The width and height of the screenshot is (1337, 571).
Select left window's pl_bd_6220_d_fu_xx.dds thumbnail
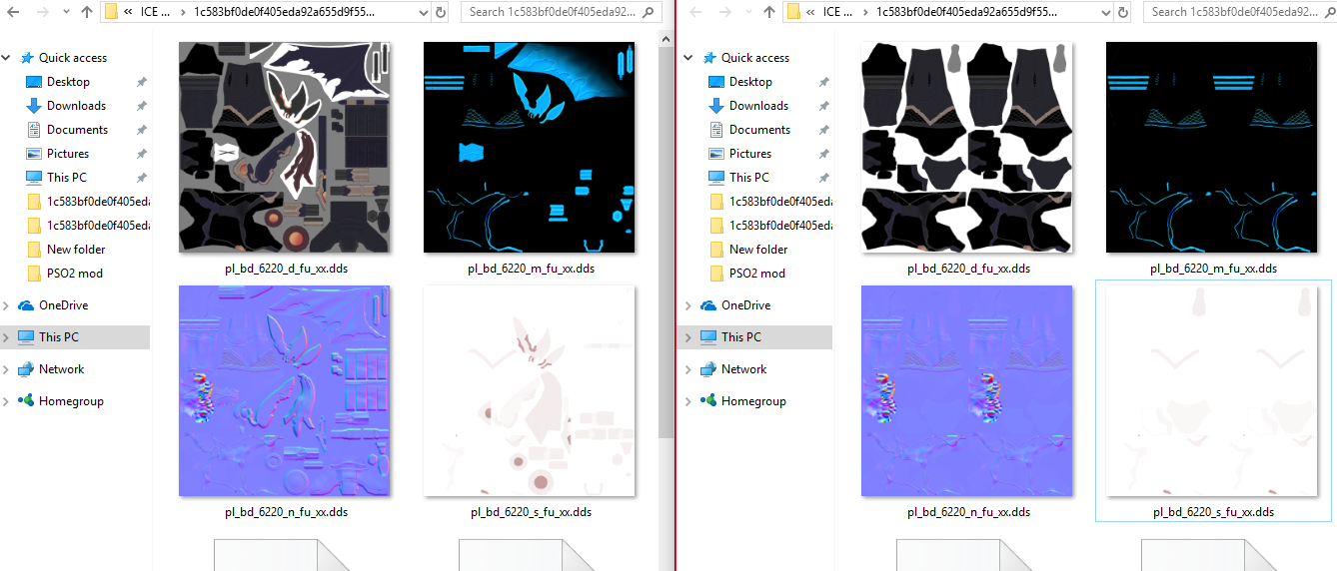285,147
